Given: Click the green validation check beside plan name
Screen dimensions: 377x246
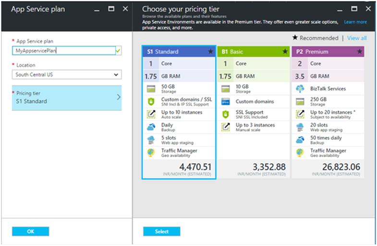Looking at the screenshot, I should [x=118, y=51].
